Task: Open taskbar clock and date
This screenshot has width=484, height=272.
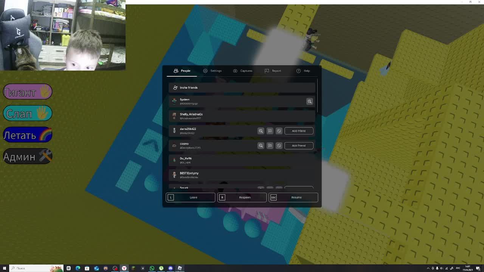Action: [468, 268]
